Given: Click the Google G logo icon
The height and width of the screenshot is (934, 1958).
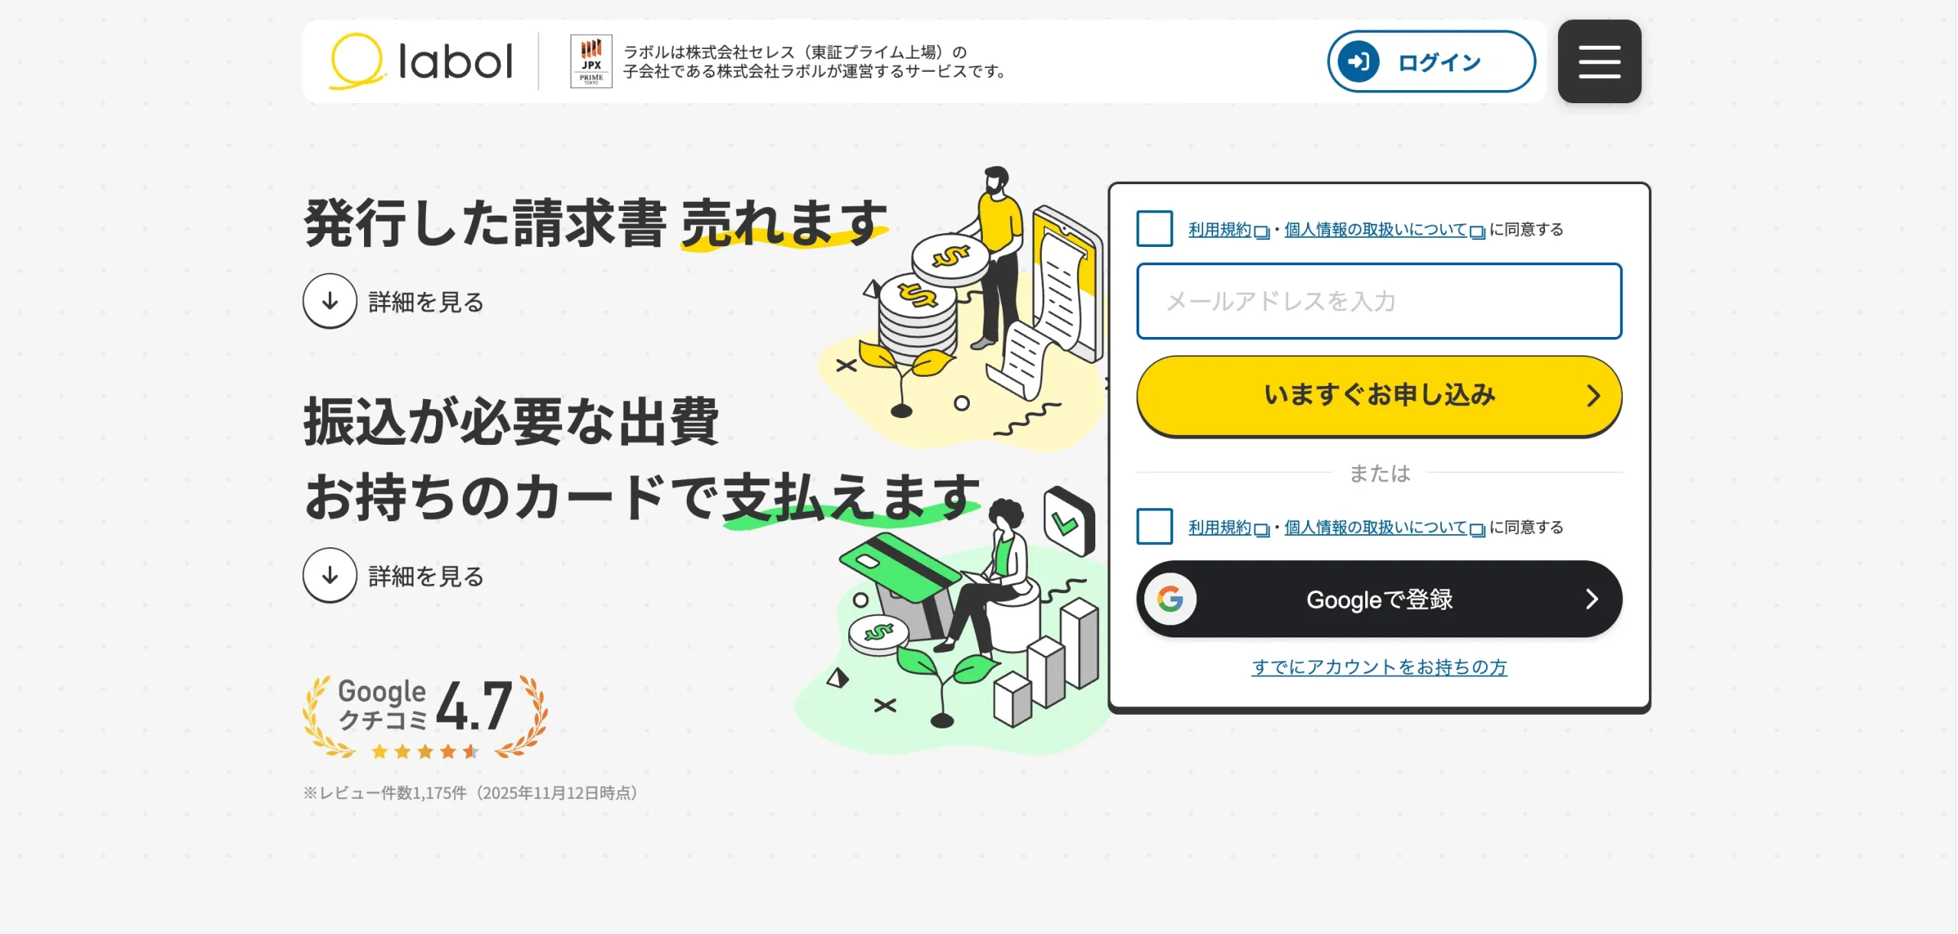Looking at the screenshot, I should pyautogui.click(x=1170, y=599).
